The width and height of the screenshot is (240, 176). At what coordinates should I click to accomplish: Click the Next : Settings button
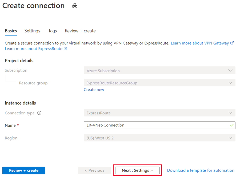(x=137, y=170)
